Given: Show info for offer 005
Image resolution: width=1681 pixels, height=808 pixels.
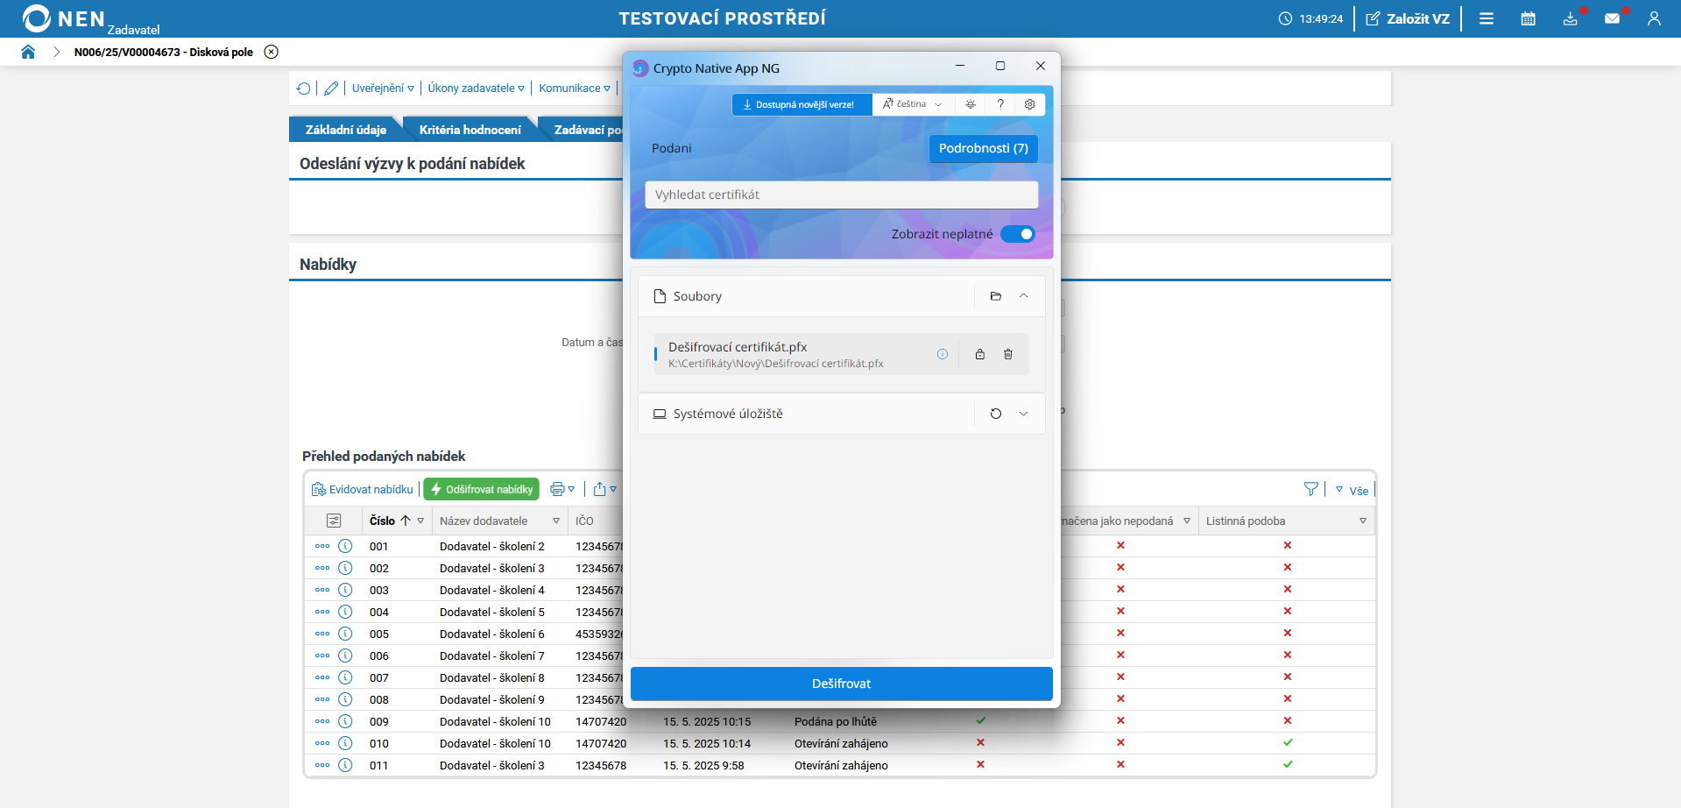Looking at the screenshot, I should pyautogui.click(x=345, y=634).
